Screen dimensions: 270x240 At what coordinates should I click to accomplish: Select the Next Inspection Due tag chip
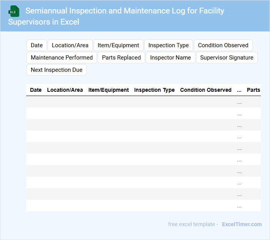click(57, 70)
